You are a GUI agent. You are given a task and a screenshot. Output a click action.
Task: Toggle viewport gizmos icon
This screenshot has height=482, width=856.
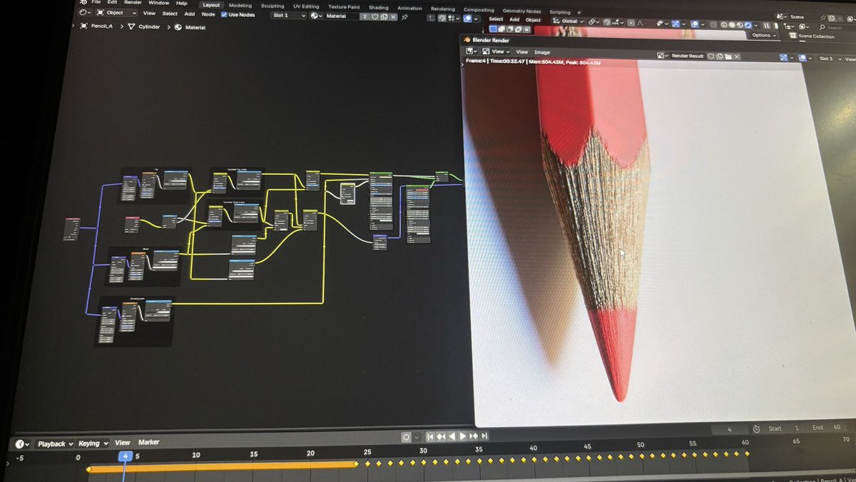point(675,24)
